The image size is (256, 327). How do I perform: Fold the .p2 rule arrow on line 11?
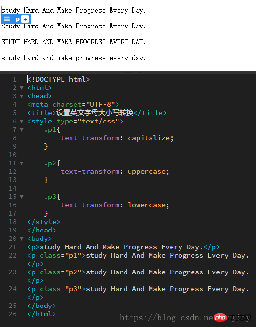coord(21,163)
